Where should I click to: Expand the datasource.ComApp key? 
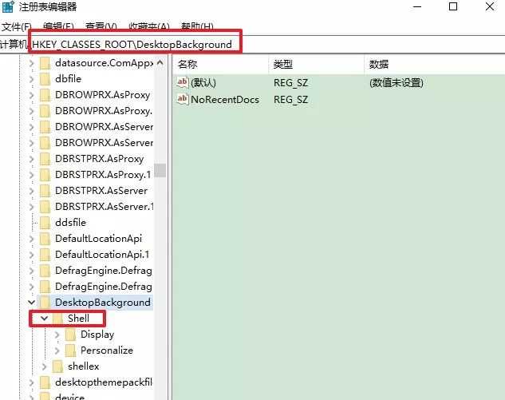click(x=31, y=63)
